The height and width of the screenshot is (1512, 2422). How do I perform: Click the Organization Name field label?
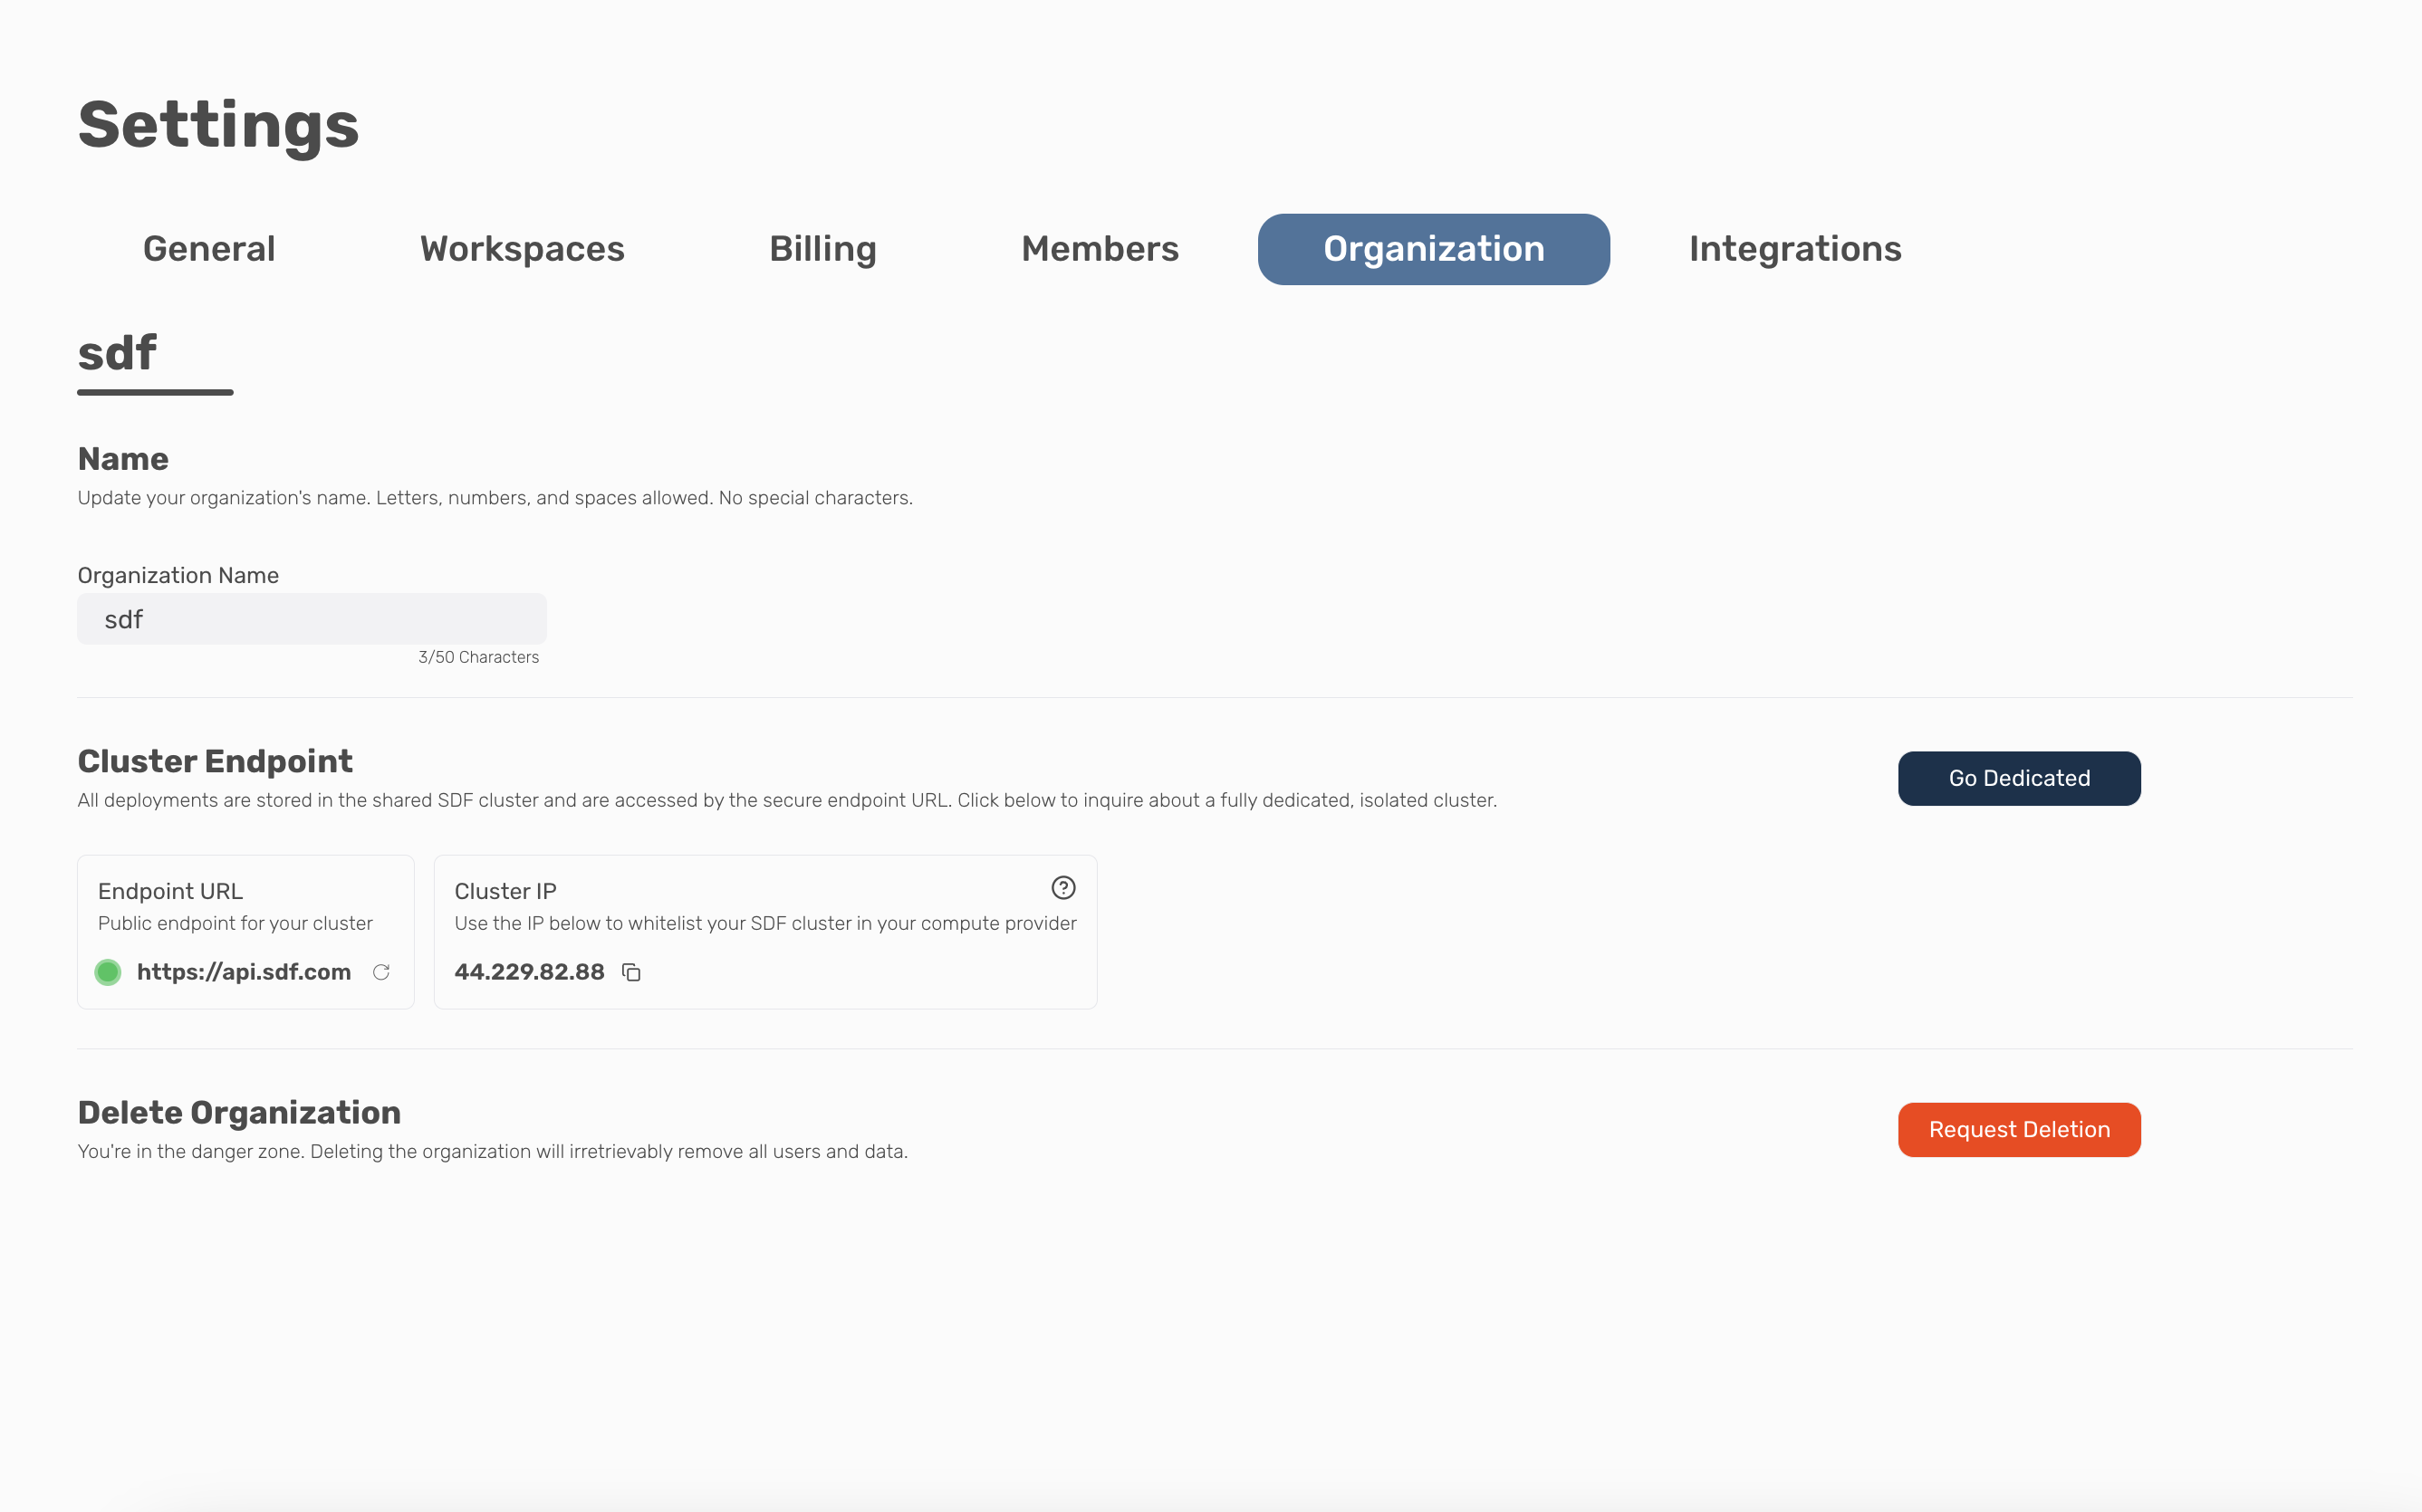pyautogui.click(x=178, y=575)
